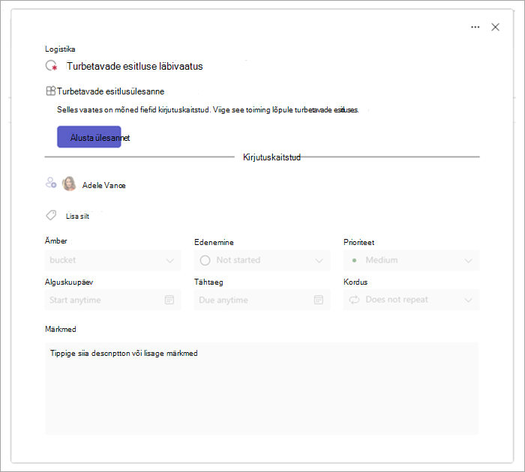
Task: Click Lisa silt to add a label
Action: tap(77, 217)
